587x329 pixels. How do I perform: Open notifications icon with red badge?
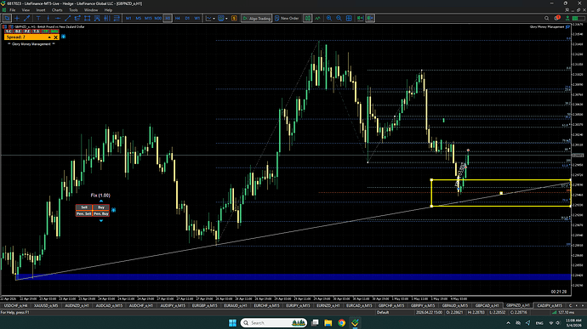click(557, 18)
